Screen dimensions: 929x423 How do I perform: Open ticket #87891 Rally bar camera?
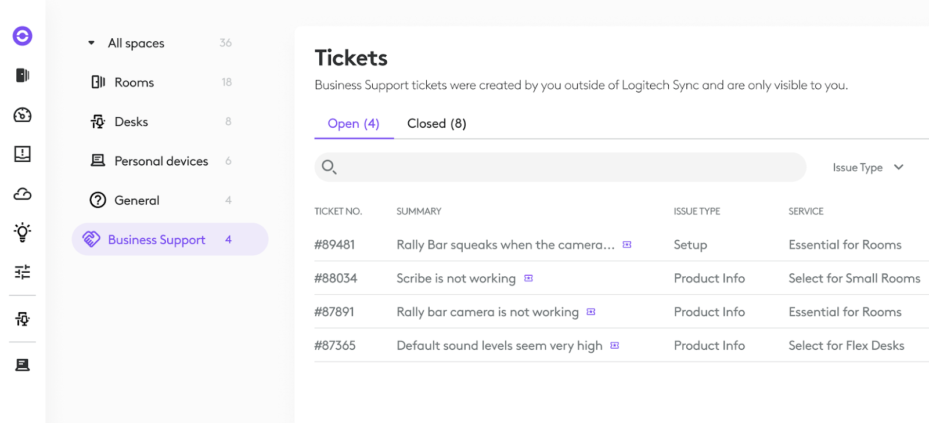(x=621, y=312)
